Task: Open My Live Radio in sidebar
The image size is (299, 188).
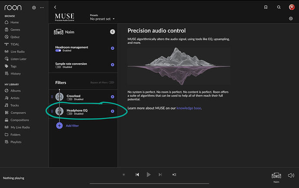Action: pyautogui.click(x=17, y=127)
